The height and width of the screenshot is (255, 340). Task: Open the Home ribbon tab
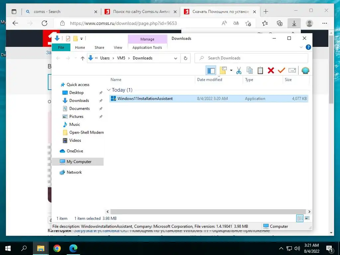pyautogui.click(x=80, y=47)
